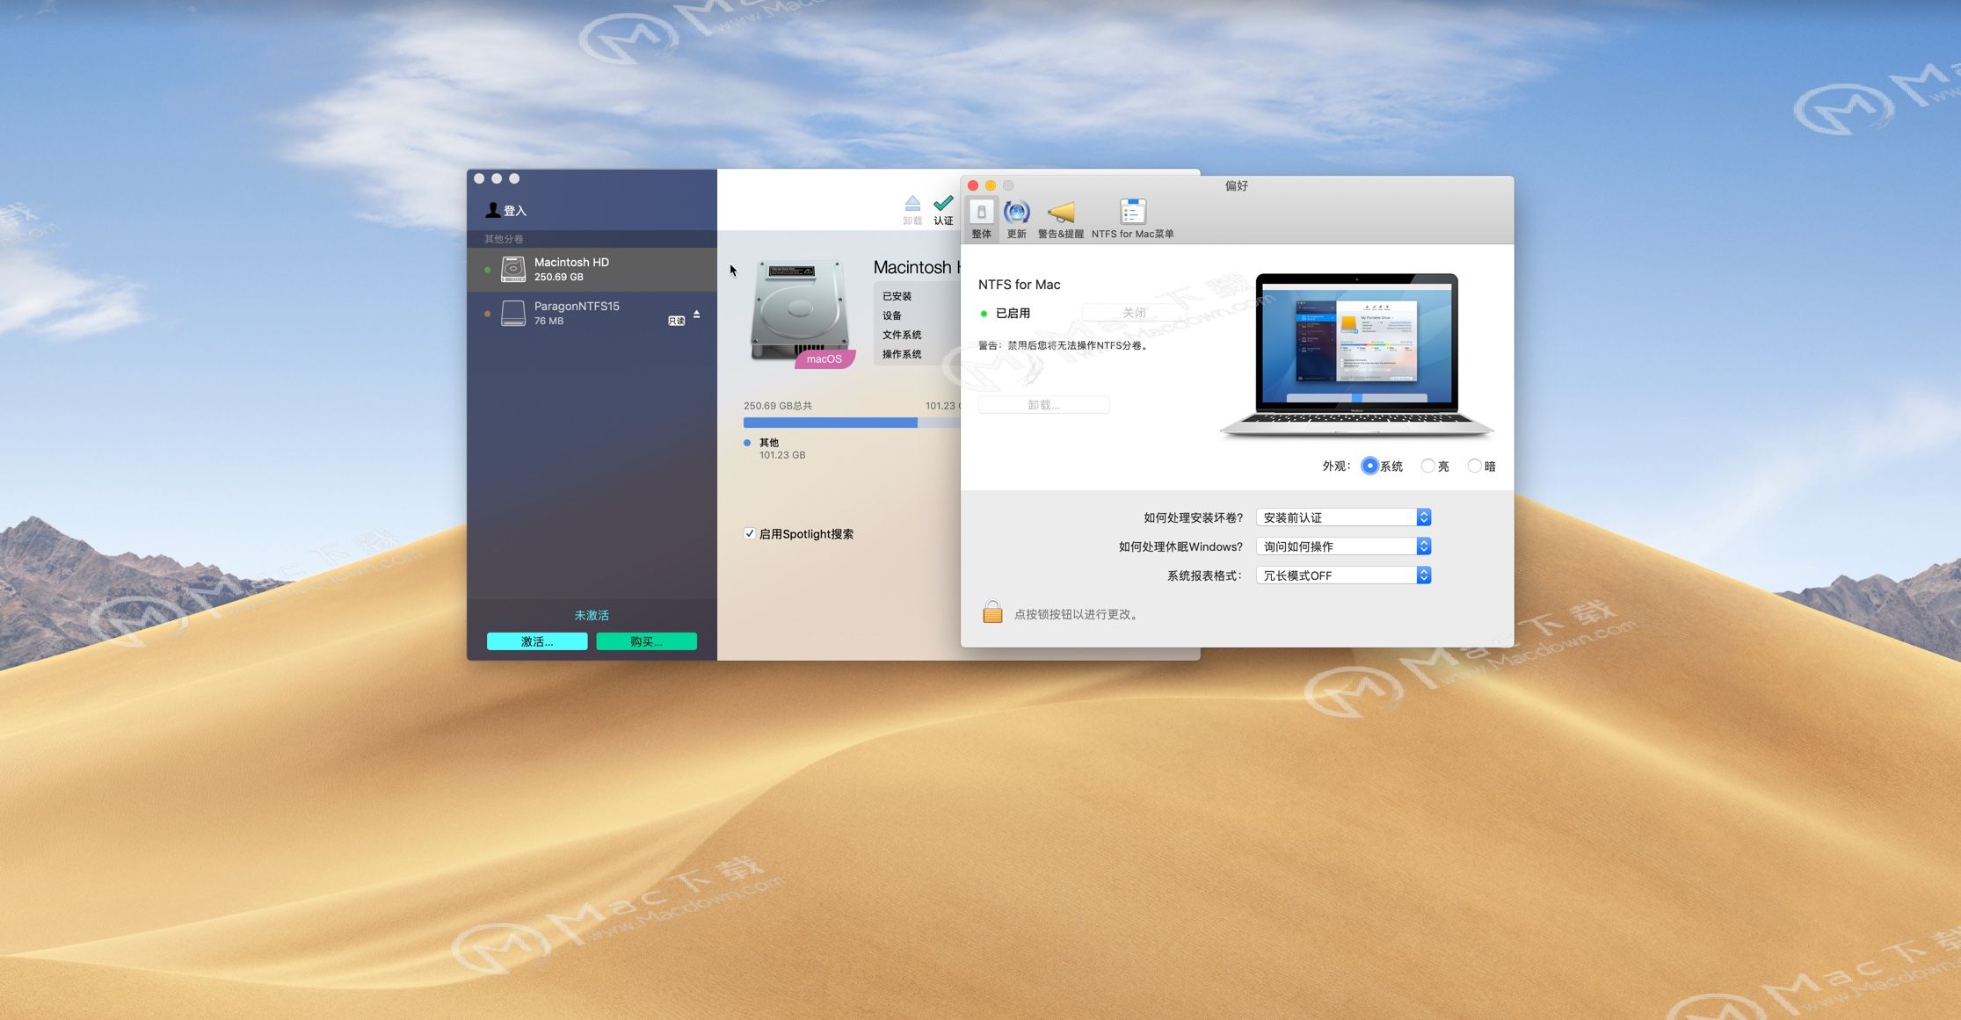The height and width of the screenshot is (1020, 1961).
Task: Close the 偏好 preferences window
Action: 973,185
